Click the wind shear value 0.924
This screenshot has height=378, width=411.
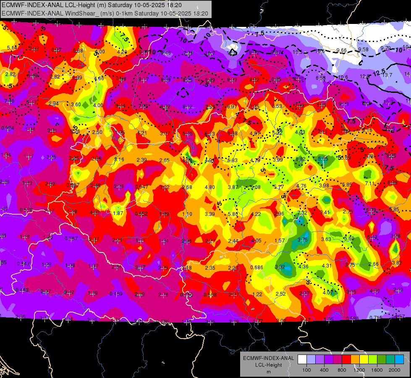(8, 128)
